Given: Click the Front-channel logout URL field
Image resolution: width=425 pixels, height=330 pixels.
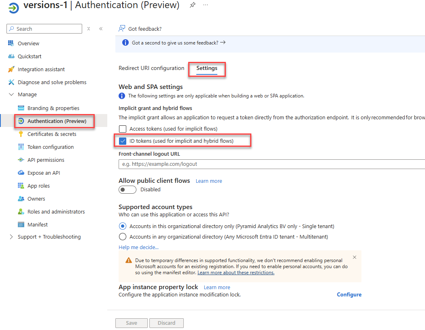Looking at the screenshot, I should pyautogui.click(x=271, y=164).
